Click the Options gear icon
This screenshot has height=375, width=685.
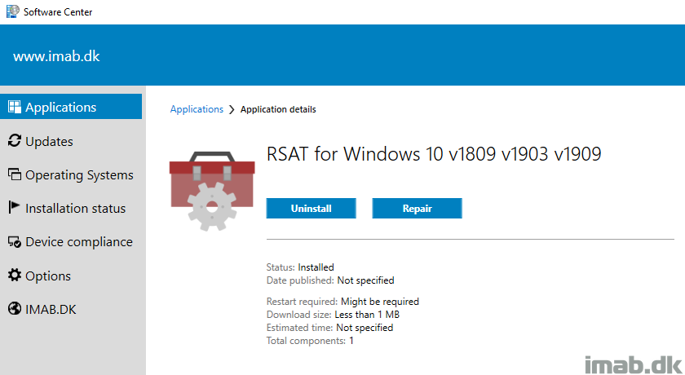(x=15, y=275)
